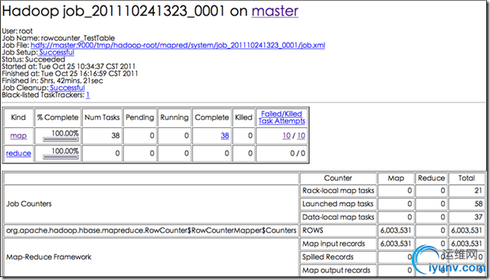Click the 'Spilled Records' counter name
Screen dimensions: 490x280
pos(327,257)
